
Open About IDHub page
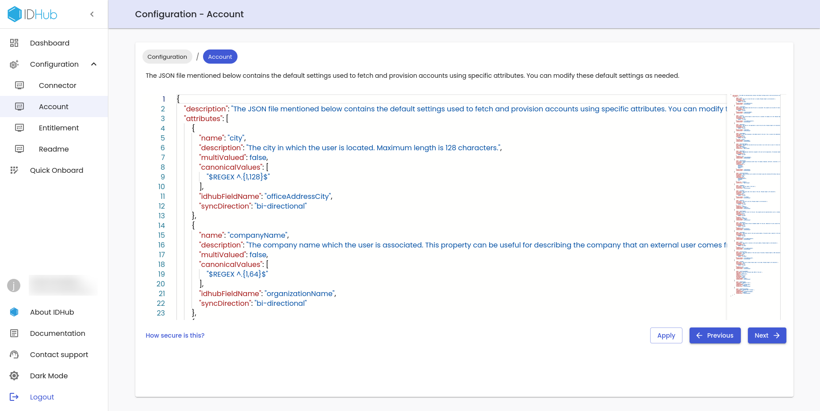[52, 312]
